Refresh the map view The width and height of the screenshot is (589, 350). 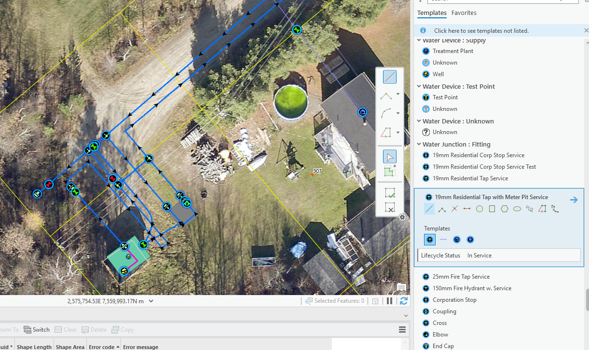[404, 300]
